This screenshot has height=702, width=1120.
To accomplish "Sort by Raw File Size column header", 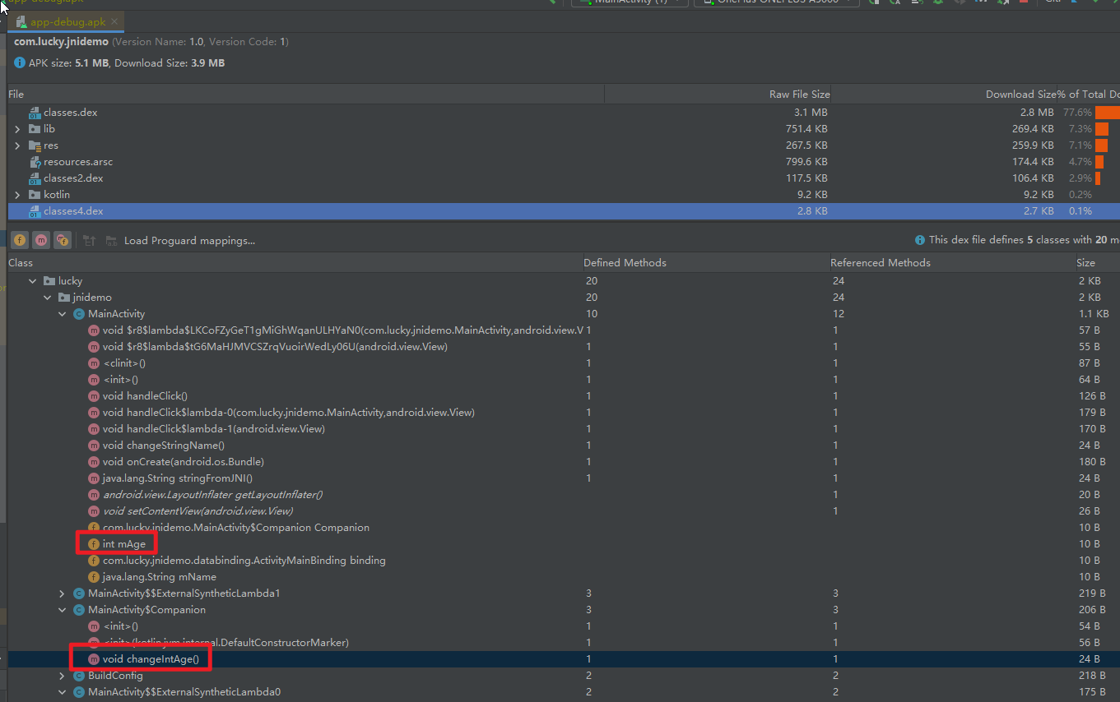I will click(718, 95).
